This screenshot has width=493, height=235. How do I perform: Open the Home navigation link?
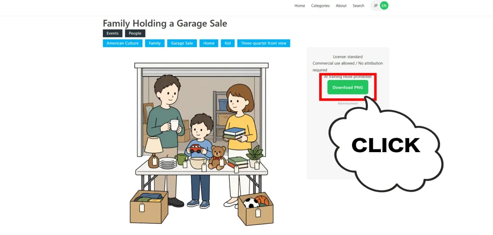[x=299, y=6]
